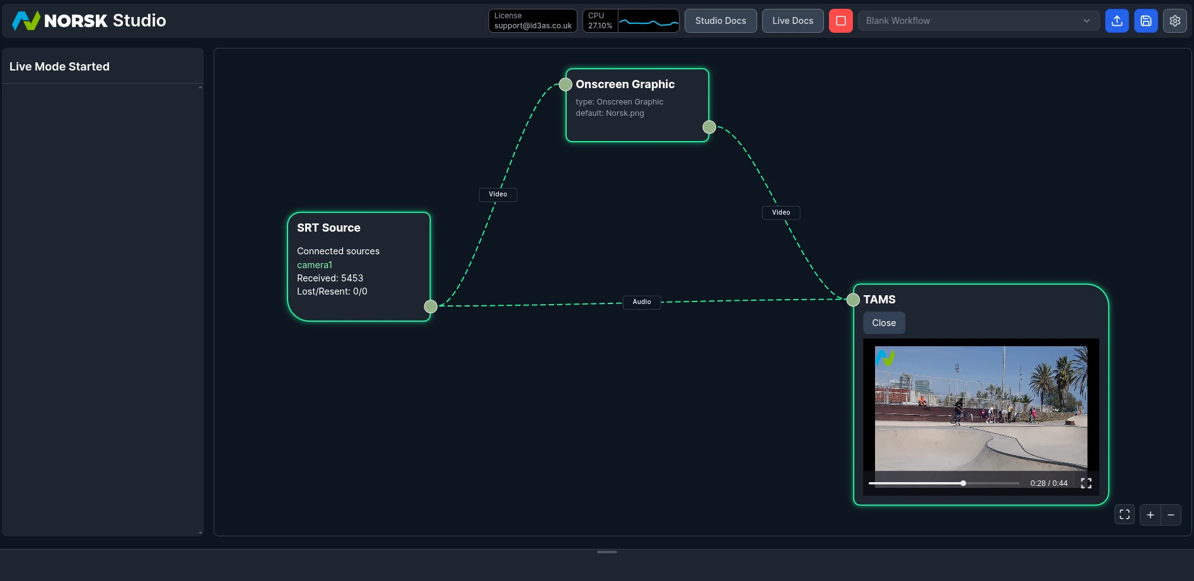Save the workflow with the floppy disk icon
Screen dimensions: 1194x581
tap(1145, 21)
